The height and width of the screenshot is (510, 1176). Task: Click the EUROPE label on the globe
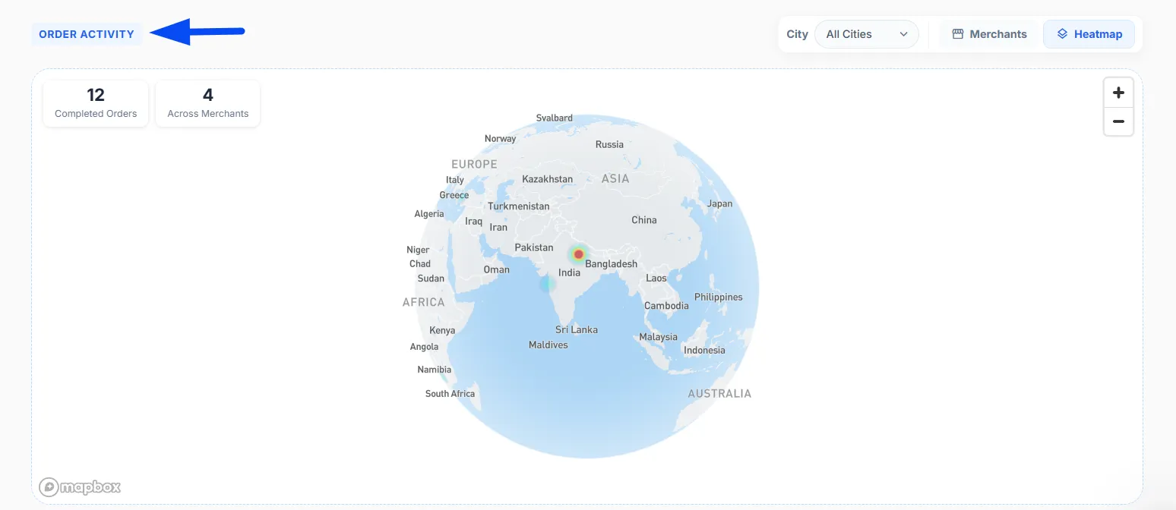pyautogui.click(x=474, y=164)
